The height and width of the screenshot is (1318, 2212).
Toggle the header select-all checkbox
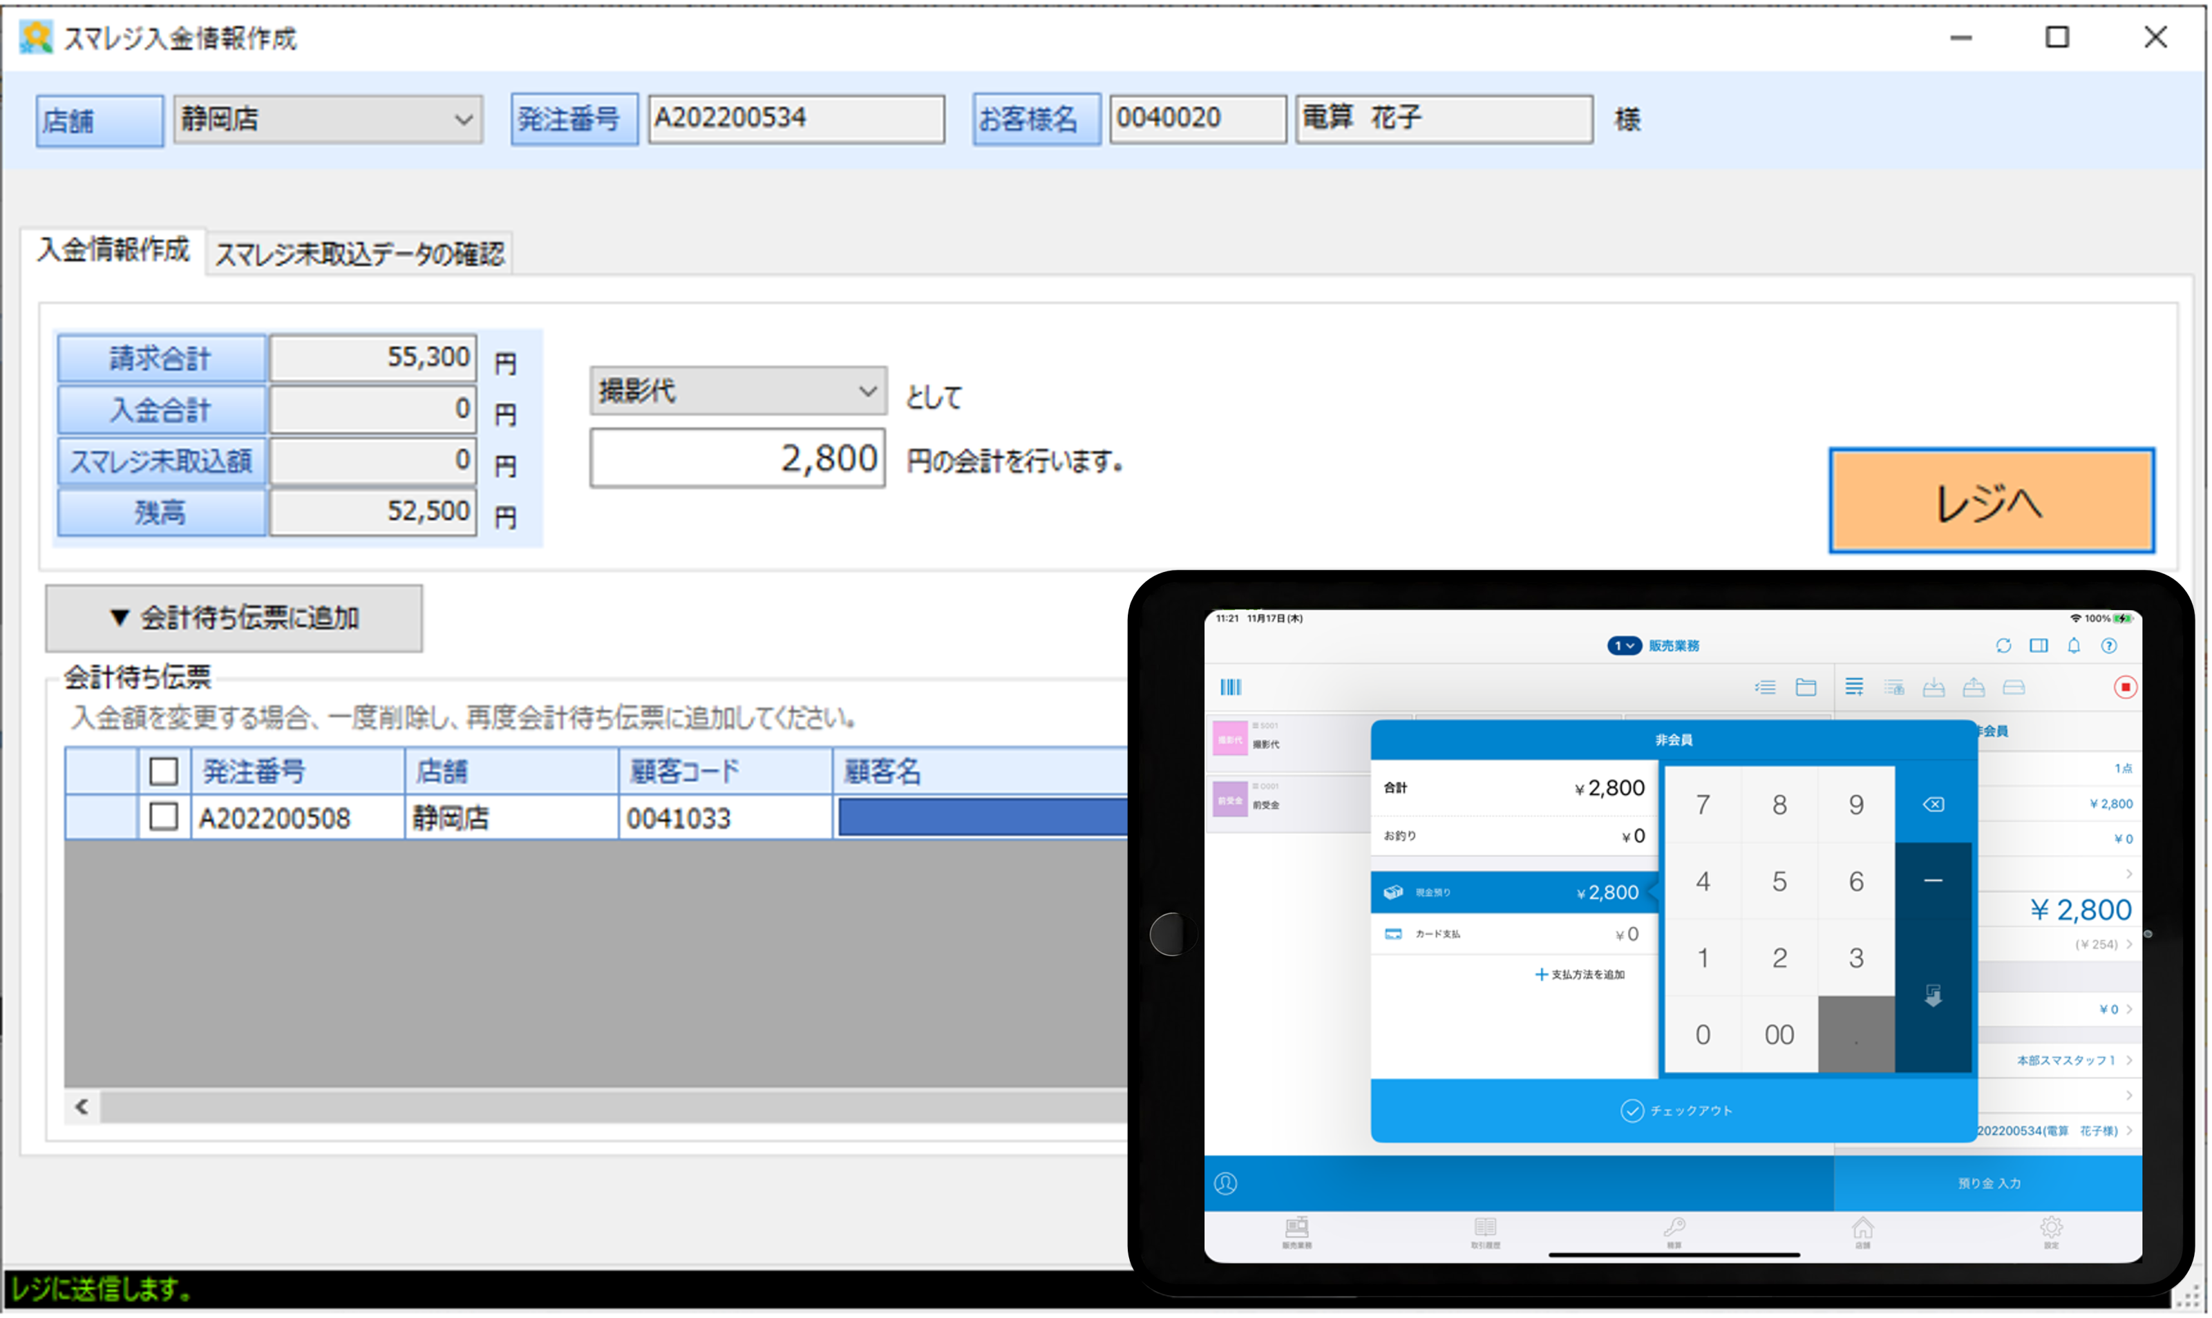coord(164,771)
